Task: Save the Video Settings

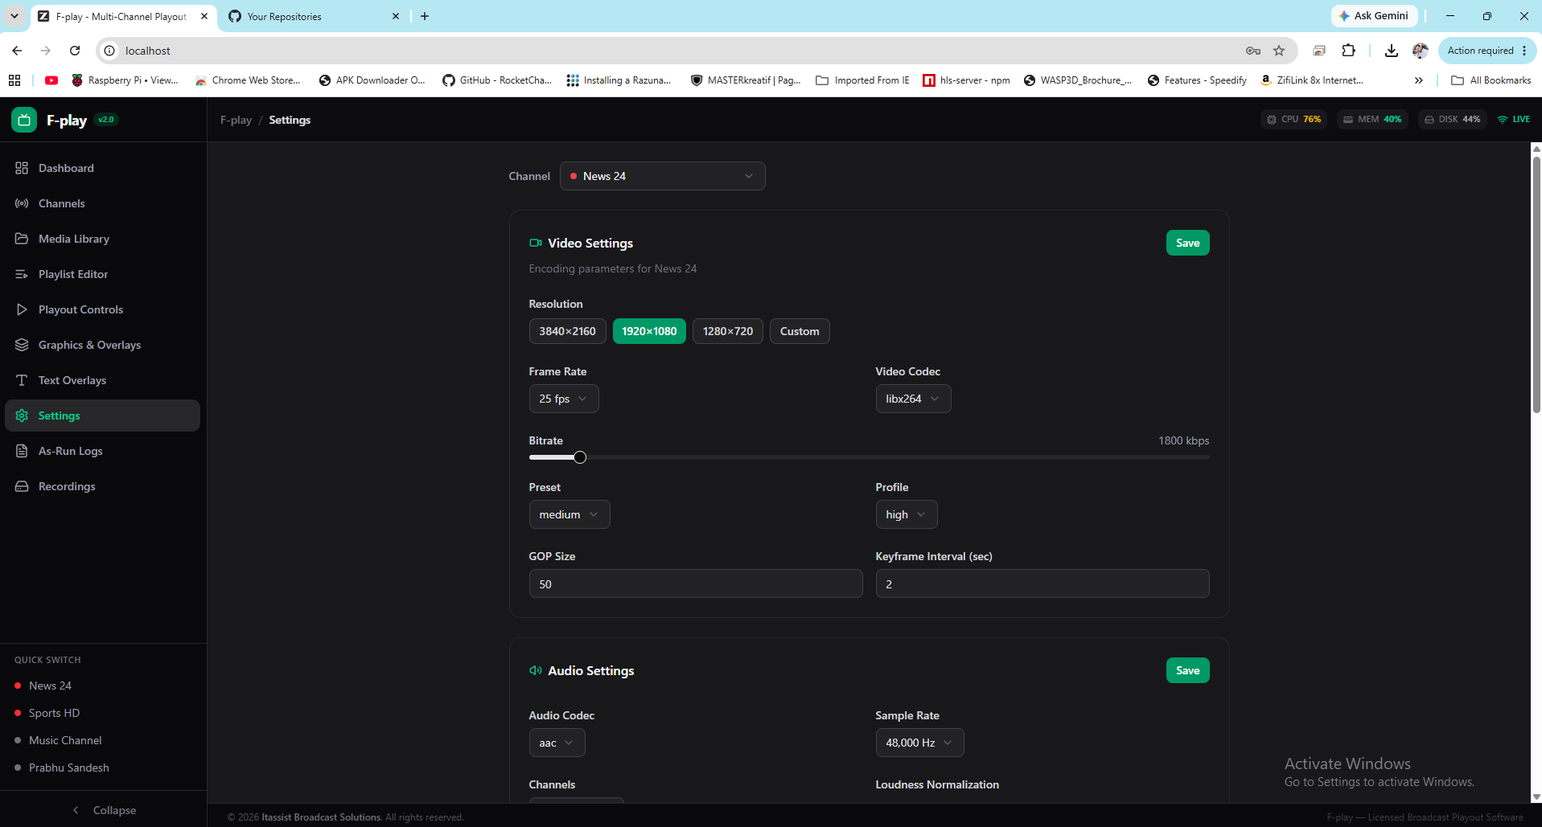Action: point(1187,243)
